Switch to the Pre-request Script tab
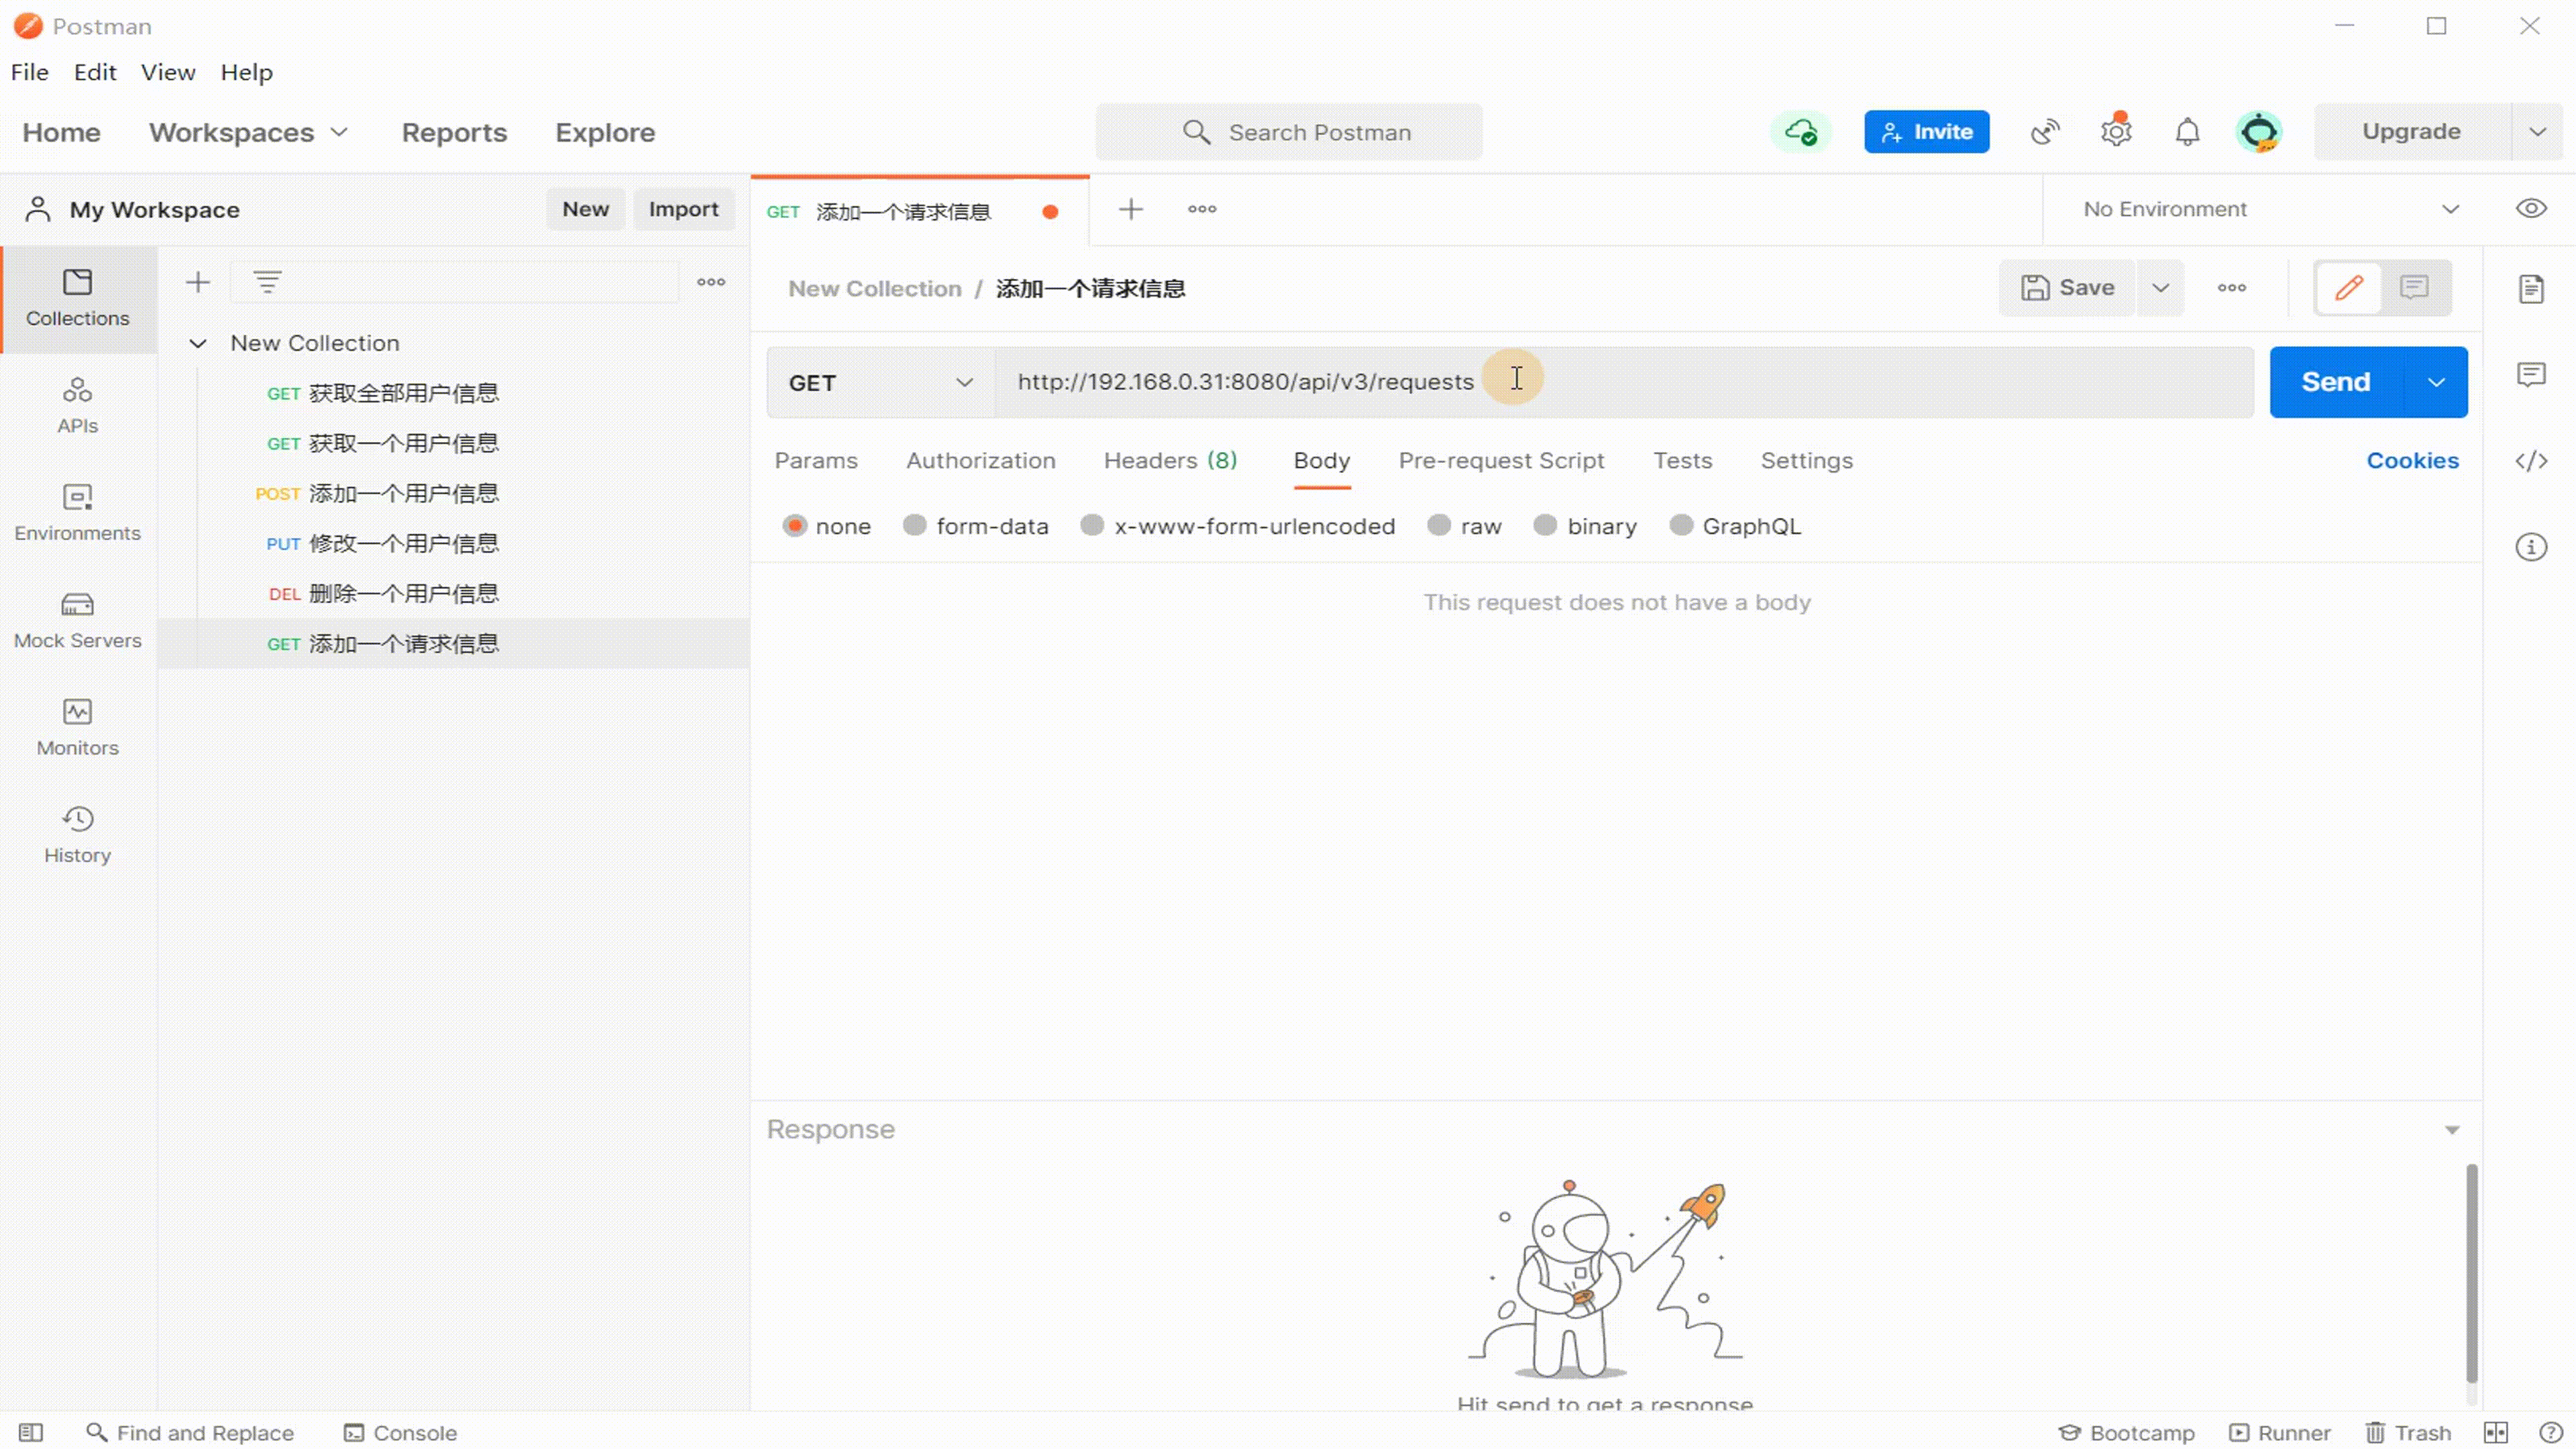The image size is (2576, 1449). coord(1501,461)
